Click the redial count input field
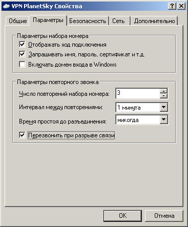Screen dimensions: 188x227 pos(138,93)
